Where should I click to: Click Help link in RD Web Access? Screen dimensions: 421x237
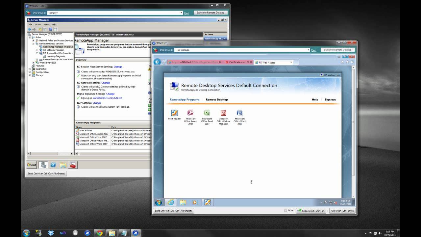(x=315, y=99)
